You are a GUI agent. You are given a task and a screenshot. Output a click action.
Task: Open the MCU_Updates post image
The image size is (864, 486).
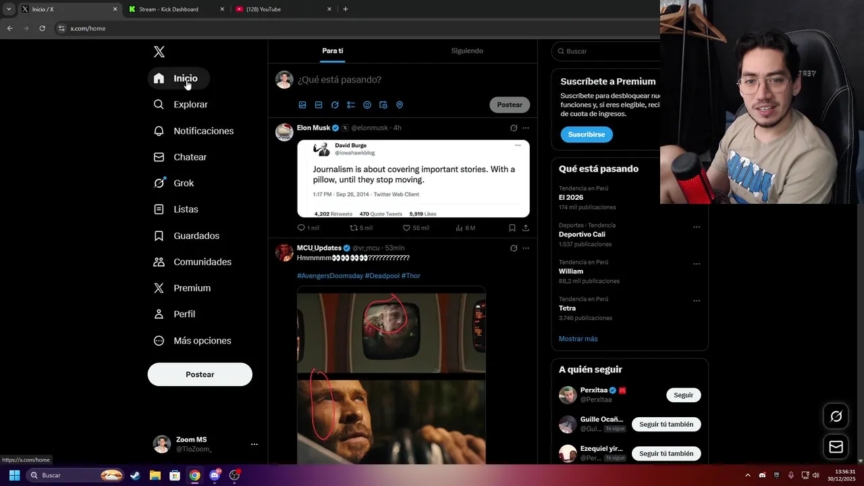[391, 375]
